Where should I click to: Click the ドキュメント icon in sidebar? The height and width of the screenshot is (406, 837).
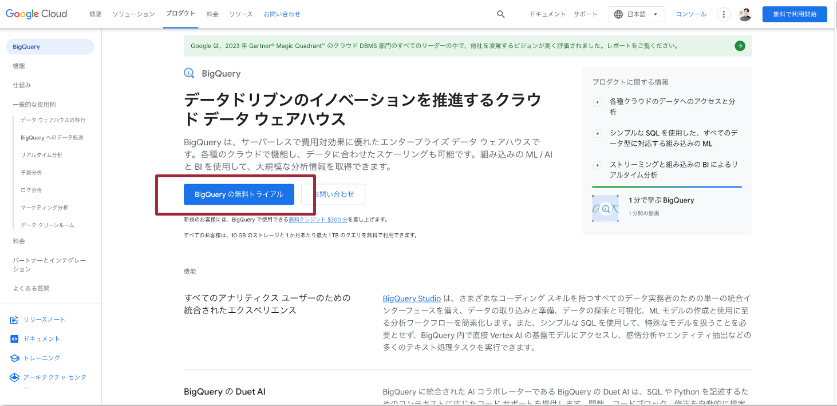coord(15,339)
